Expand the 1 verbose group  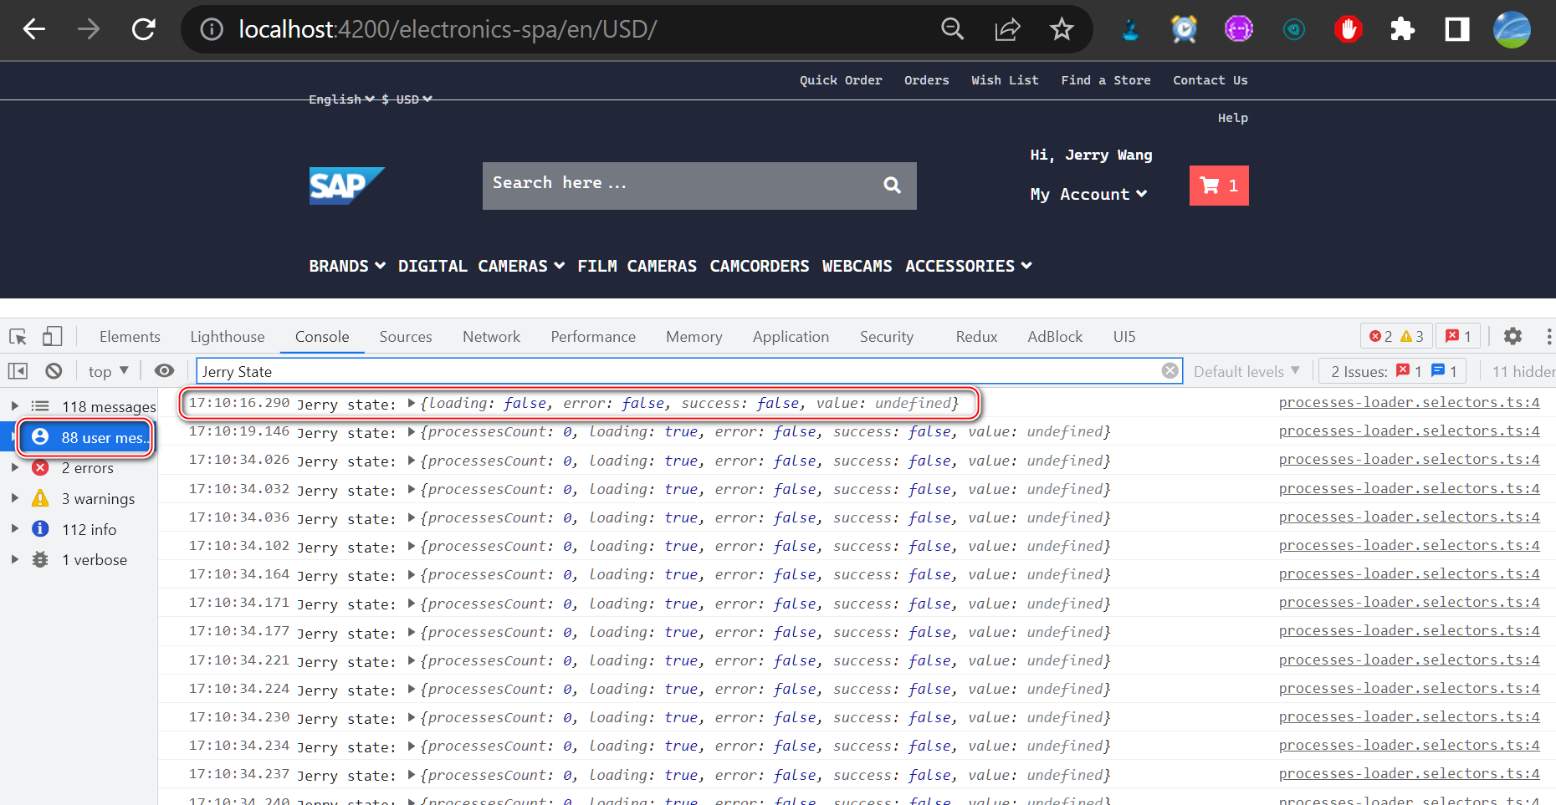pyautogui.click(x=14, y=560)
